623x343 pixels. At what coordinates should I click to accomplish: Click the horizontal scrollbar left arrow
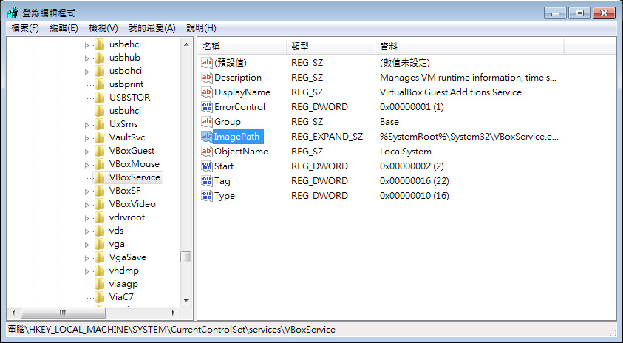13,313
